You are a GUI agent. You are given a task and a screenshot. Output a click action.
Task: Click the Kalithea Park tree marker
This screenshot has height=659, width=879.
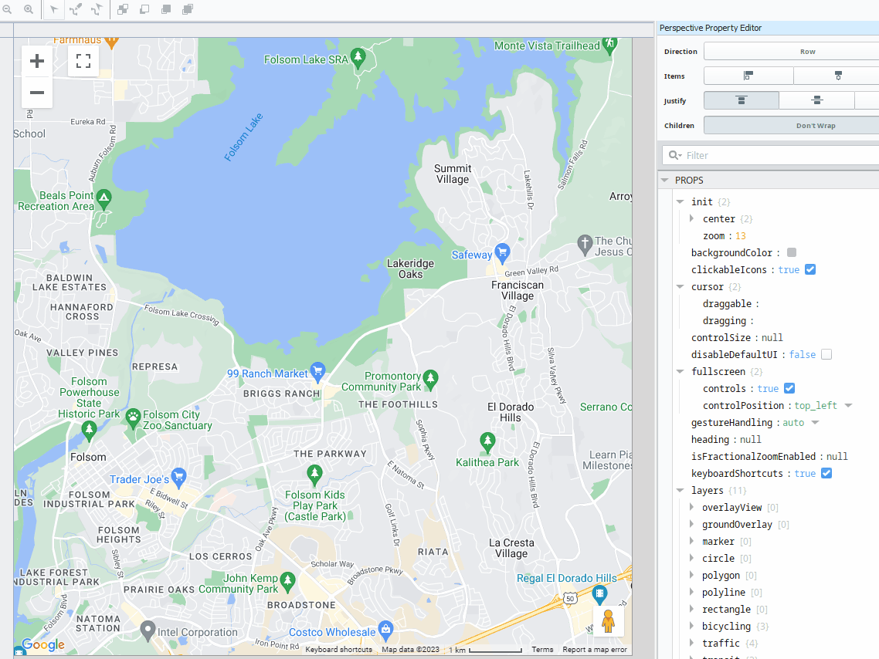pos(487,442)
